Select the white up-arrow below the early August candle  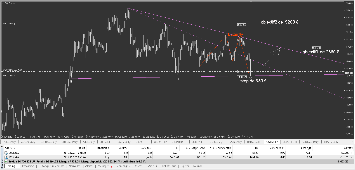(71, 81)
